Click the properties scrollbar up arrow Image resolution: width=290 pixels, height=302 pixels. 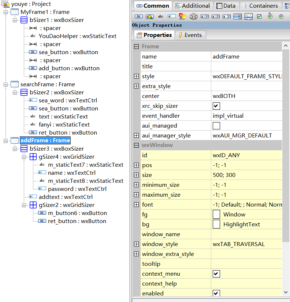tap(286, 46)
